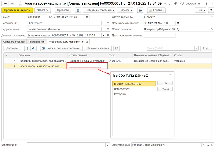Close the Выбор типа данных dialog
The width and height of the screenshot is (217, 149).
coord(170,75)
